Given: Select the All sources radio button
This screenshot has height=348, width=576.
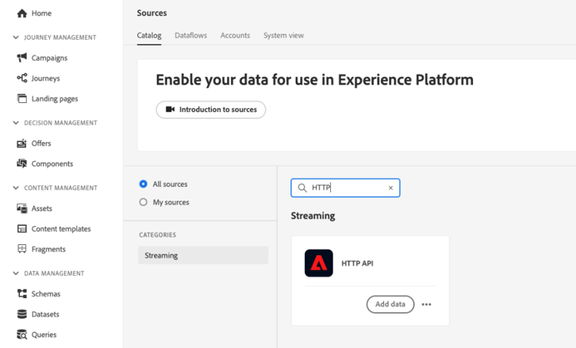Looking at the screenshot, I should coord(144,184).
